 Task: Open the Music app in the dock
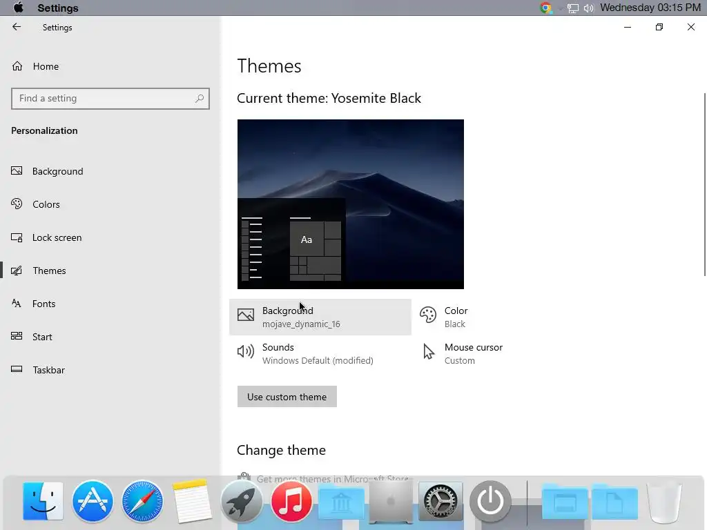[x=291, y=501]
